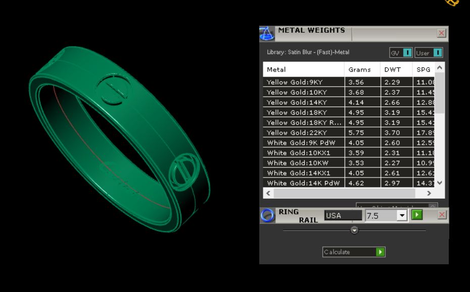Click the Metal column header
The width and height of the screenshot is (470, 292).
tap(304, 70)
